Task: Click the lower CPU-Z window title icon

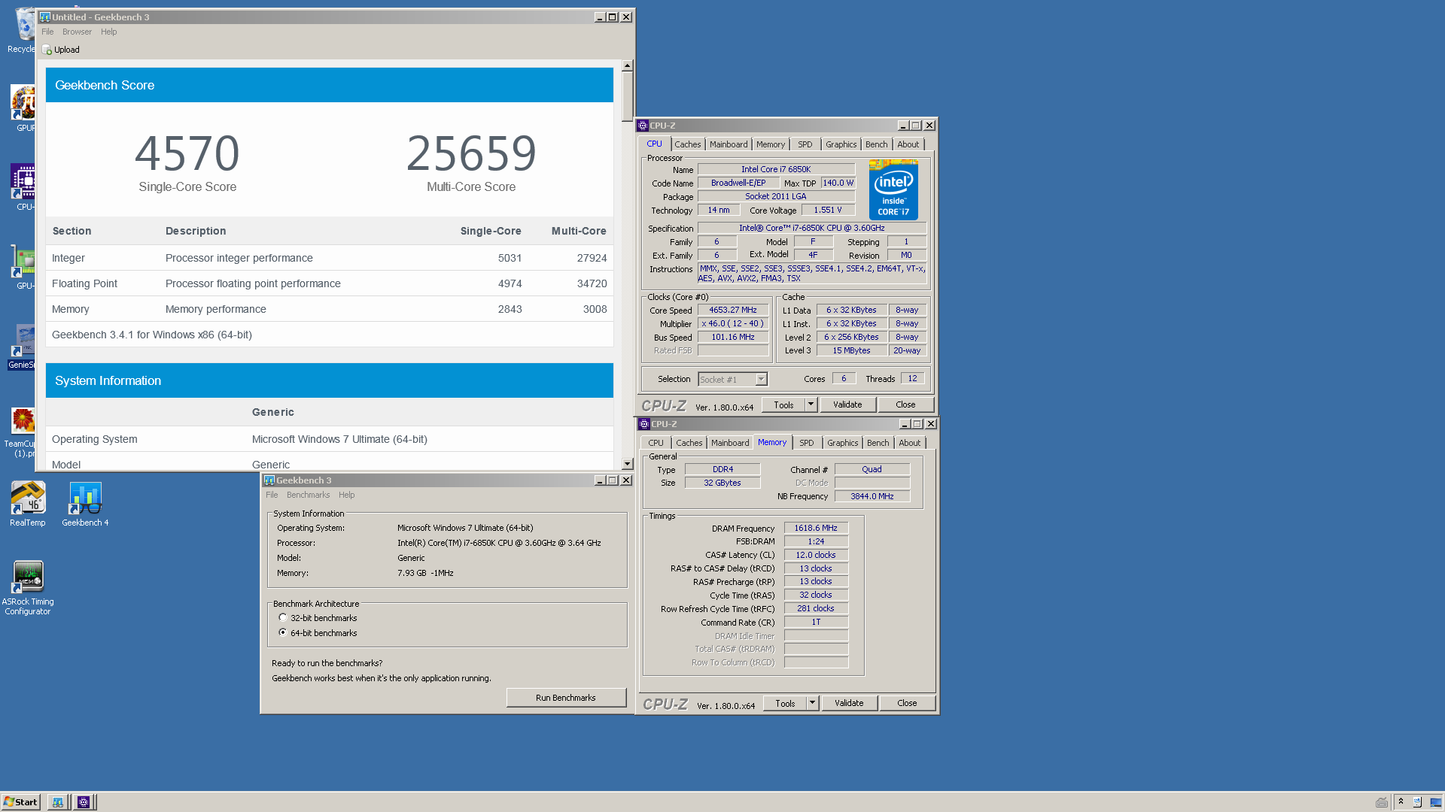Action: pos(645,424)
